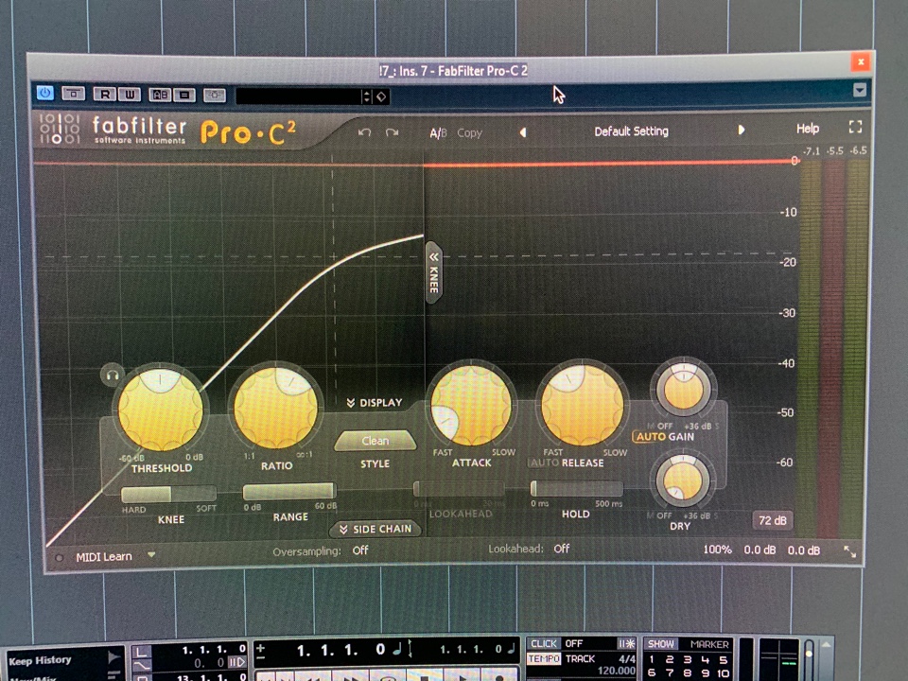This screenshot has height=681, width=908.
Task: Click the 4/4 time signature value
Action: pos(626,658)
